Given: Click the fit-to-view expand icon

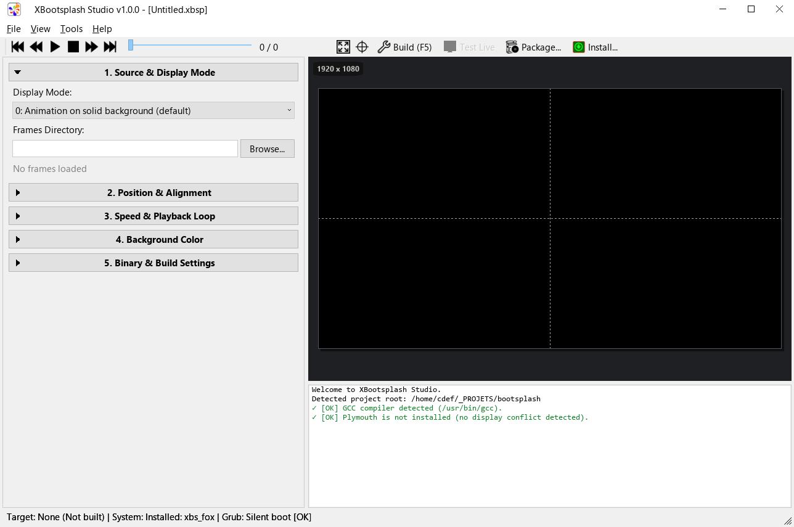Looking at the screenshot, I should (343, 47).
